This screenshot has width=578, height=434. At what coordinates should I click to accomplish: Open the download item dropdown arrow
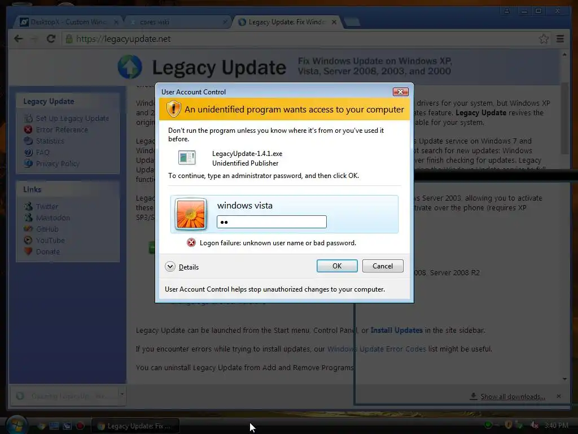point(122,396)
